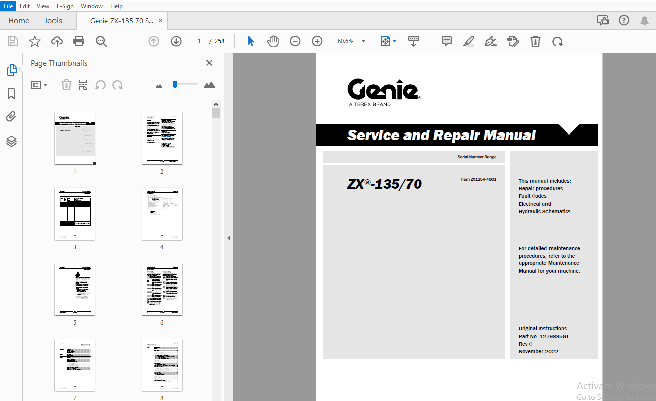656x401 pixels.
Task: Open the Bookmarks sidebar panel
Action: [x=11, y=94]
